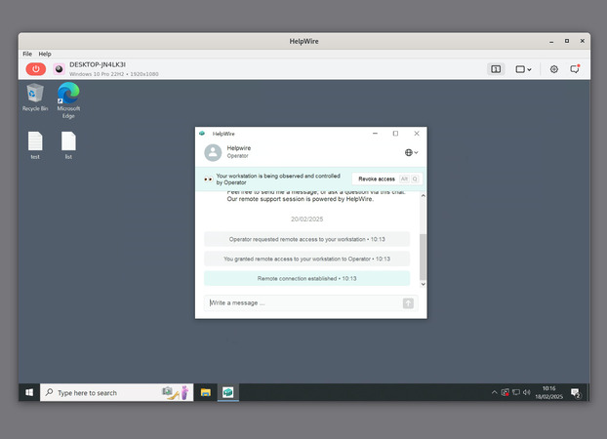Click the observing eyes icon in banner

click(x=208, y=180)
